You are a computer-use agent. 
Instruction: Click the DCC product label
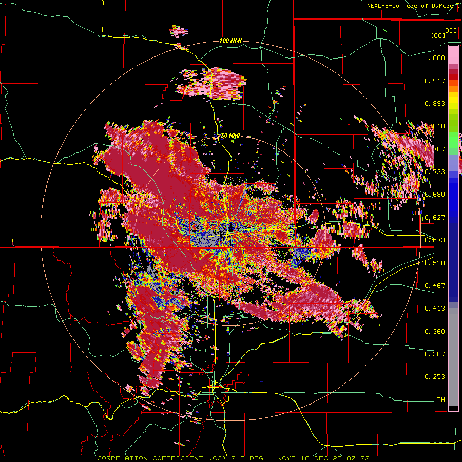click(451, 31)
